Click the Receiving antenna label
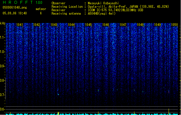The height and width of the screenshot is (115, 181). pyautogui.click(x=66, y=14)
